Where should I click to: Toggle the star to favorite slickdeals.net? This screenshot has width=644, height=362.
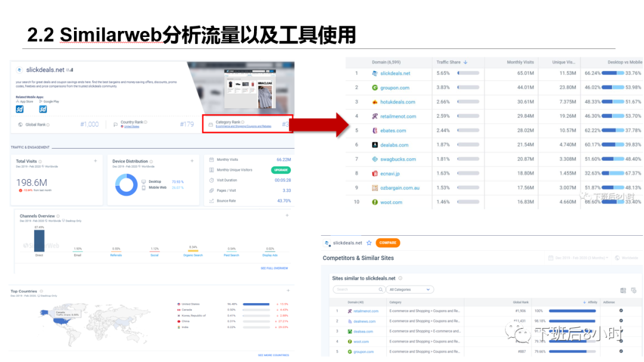368,243
